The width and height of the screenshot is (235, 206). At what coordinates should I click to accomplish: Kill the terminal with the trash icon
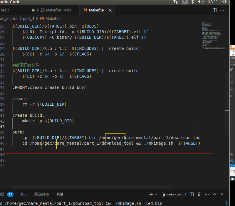pos(199,194)
